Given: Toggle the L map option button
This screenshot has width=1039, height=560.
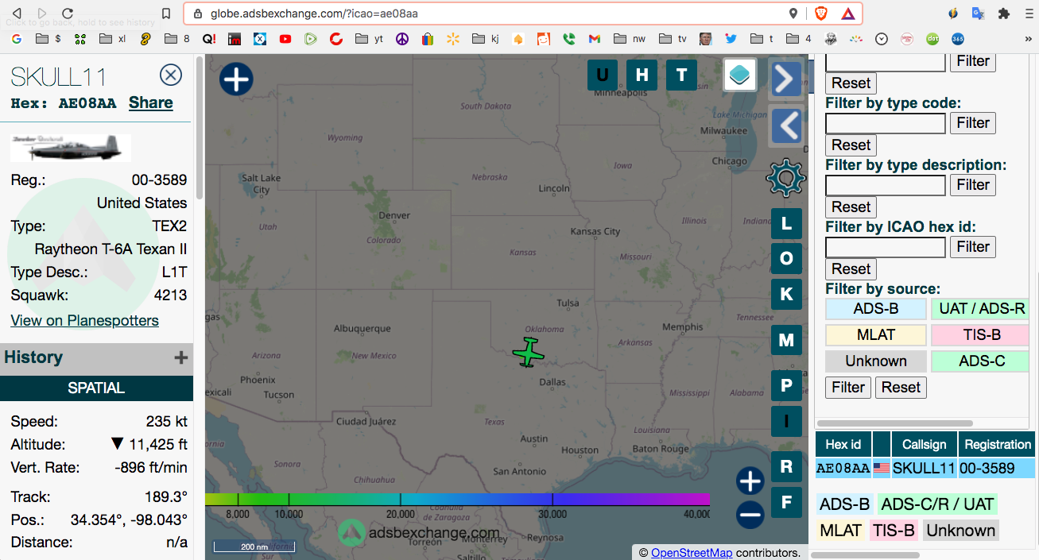Looking at the screenshot, I should (786, 224).
